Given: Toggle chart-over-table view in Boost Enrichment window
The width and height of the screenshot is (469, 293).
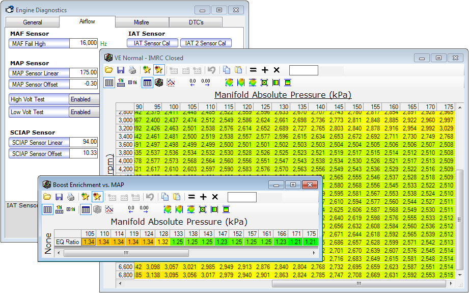Looking at the screenshot, I should 59,209.
